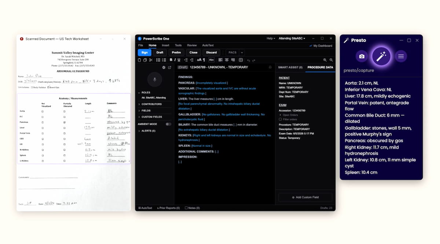The width and height of the screenshot is (440, 244).
Task: Expand the Contributors section
Action: click(150, 104)
